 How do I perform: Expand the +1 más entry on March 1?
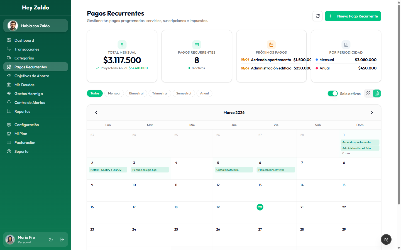pos(346,153)
